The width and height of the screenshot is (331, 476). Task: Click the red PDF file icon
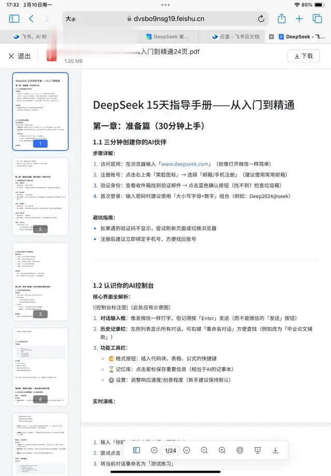[x=52, y=55]
